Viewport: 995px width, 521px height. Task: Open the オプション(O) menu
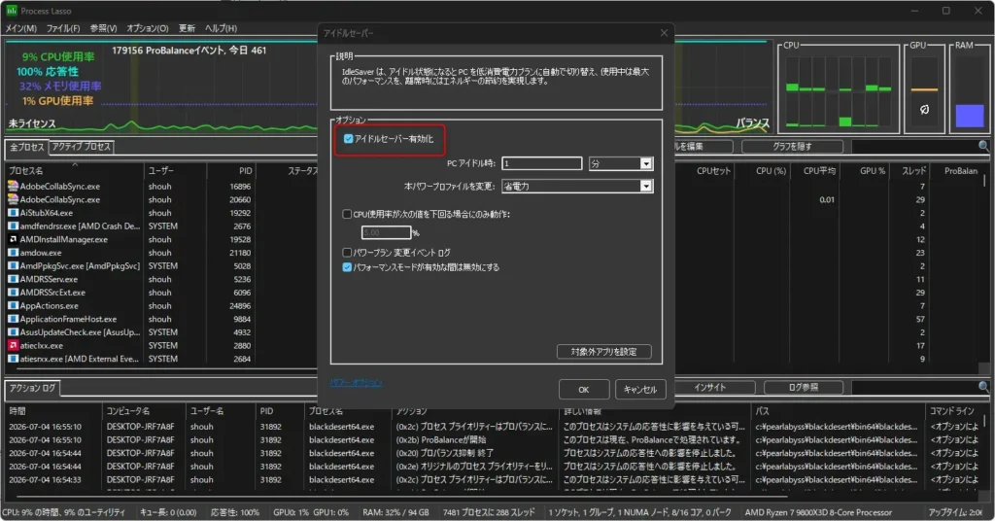[148, 28]
